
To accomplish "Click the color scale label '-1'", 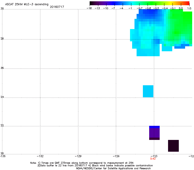I will tap(130, 8).
